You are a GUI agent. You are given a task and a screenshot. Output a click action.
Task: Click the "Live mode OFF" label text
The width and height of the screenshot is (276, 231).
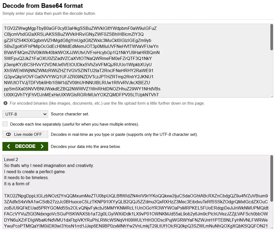tap(28, 134)
